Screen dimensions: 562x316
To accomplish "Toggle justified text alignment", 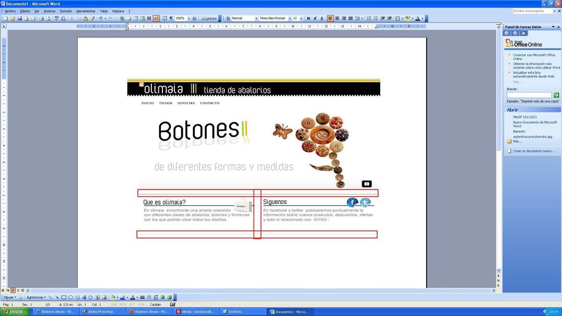I will 350,18.
